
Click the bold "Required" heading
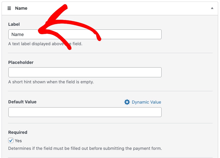(x=18, y=132)
